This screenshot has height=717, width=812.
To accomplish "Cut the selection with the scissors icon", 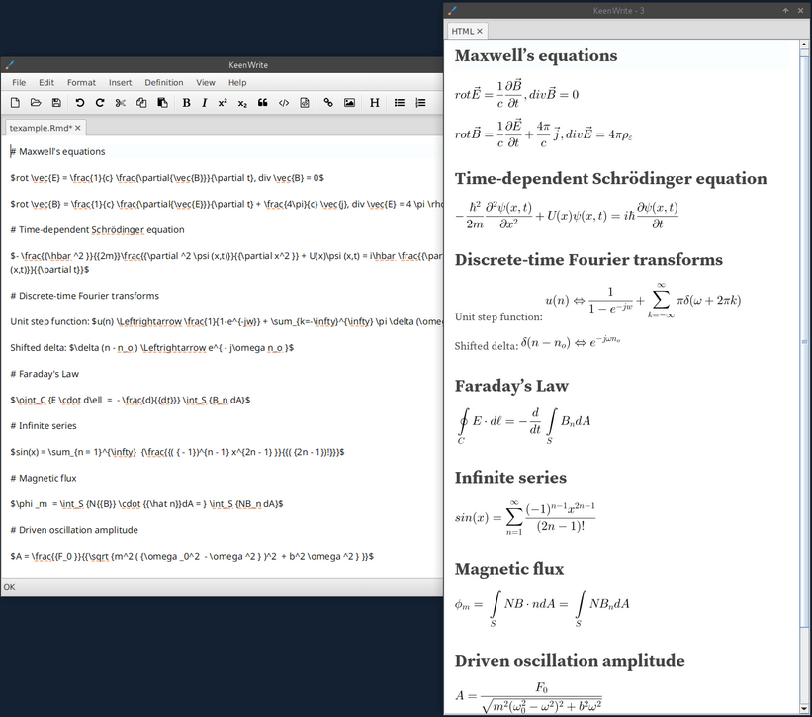I will pyautogui.click(x=121, y=103).
